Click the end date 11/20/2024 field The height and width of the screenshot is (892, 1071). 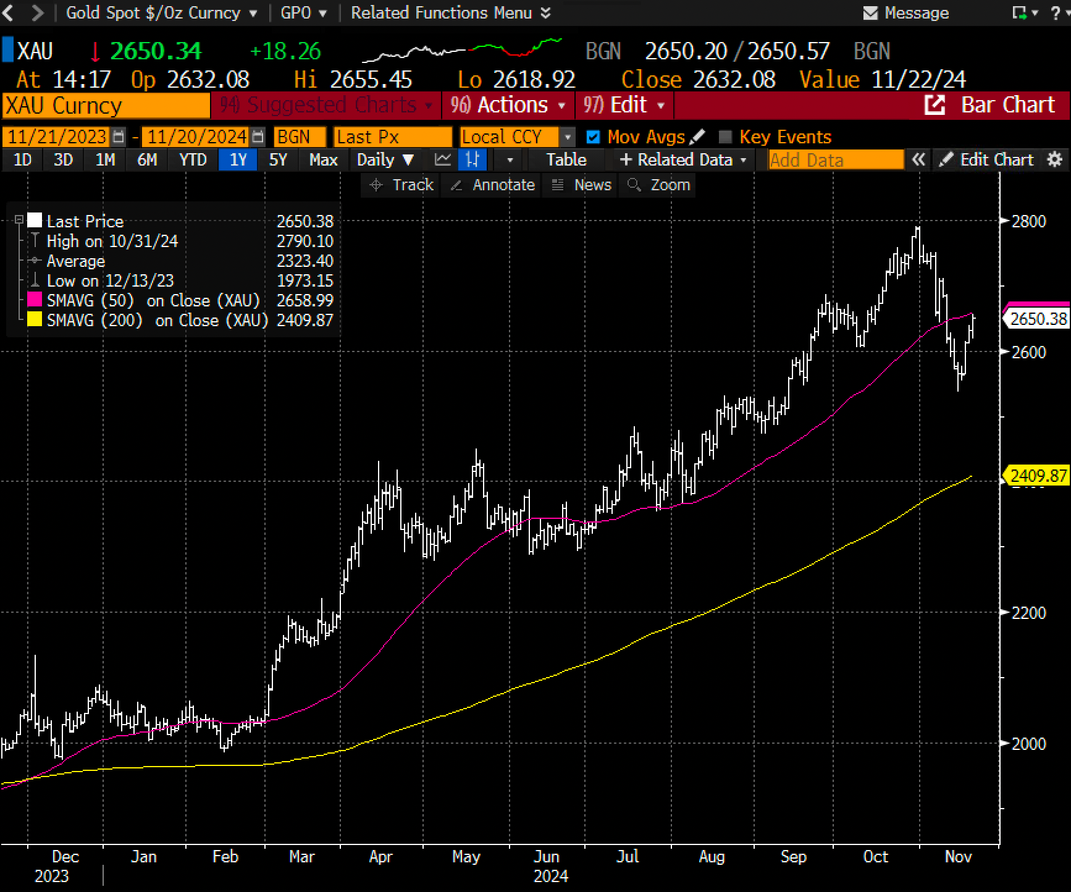coord(196,137)
